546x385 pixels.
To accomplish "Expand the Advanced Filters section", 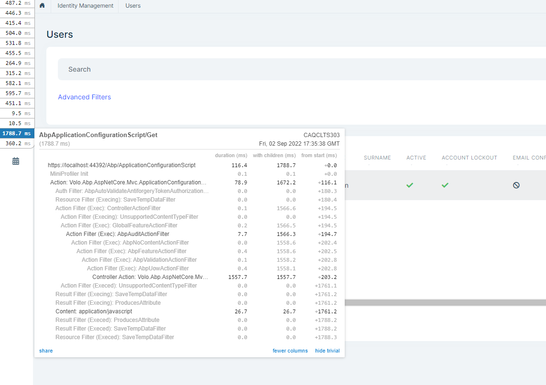I will tap(84, 97).
